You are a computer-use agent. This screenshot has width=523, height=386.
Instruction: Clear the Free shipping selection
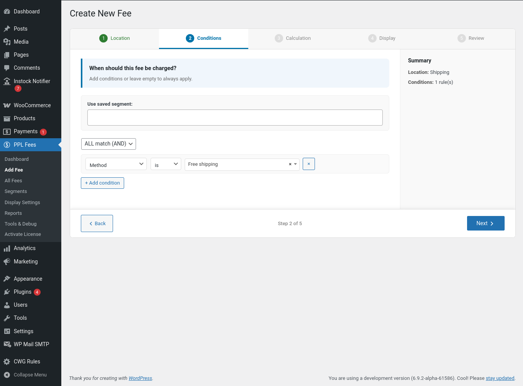pos(290,164)
